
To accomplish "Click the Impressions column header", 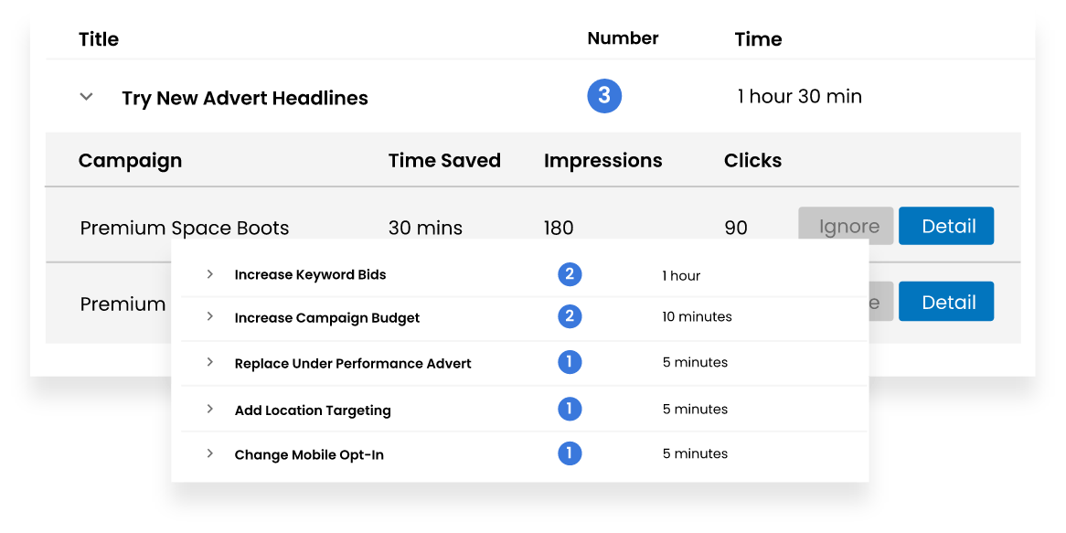I will [602, 160].
